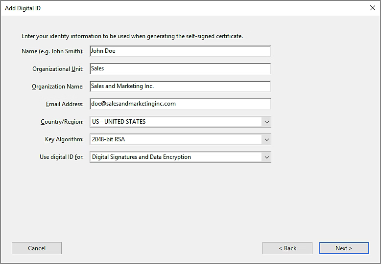This screenshot has width=381, height=264.
Task: Open the Country/Region dropdown
Action: pyautogui.click(x=180, y=122)
